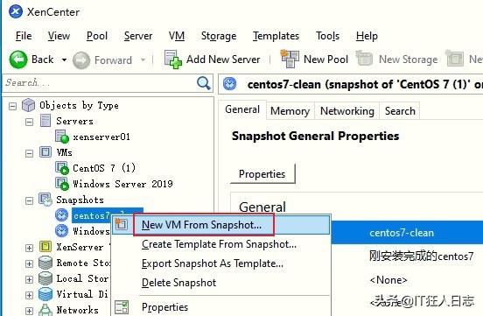The image size is (483, 316).
Task: Click the Virtual Disks blue icon
Action: pos(45,294)
